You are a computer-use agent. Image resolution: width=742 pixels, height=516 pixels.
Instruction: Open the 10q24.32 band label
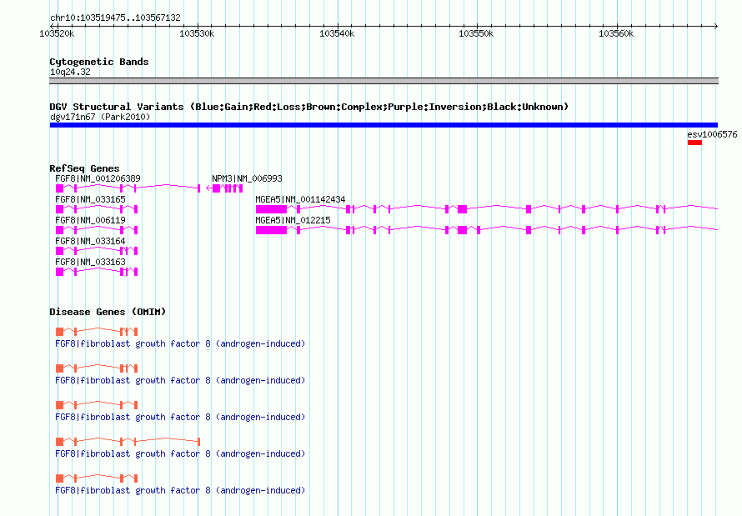pyautogui.click(x=70, y=72)
